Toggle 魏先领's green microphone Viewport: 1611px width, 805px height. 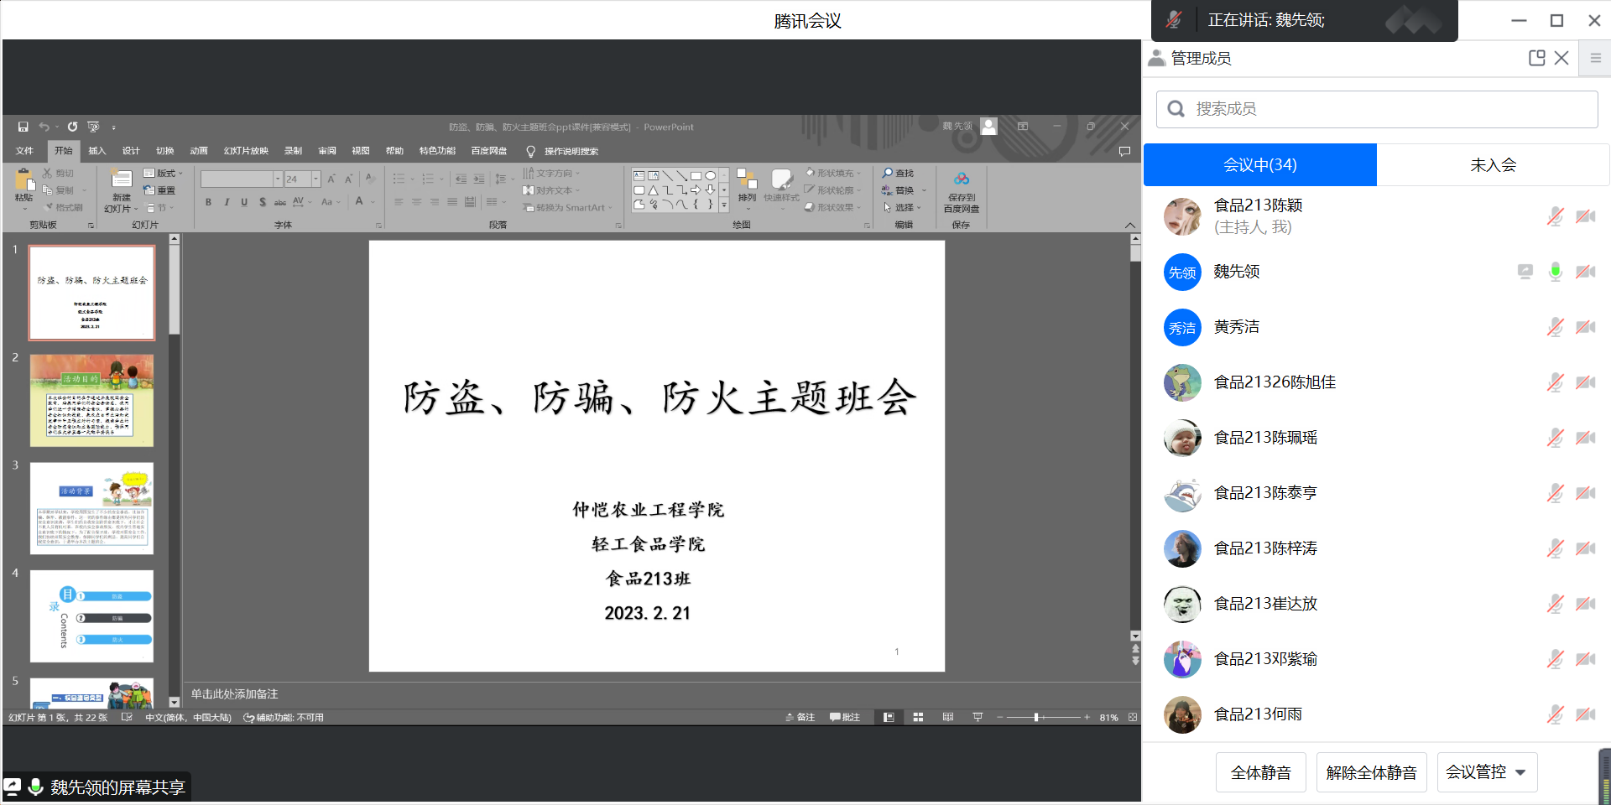pos(1555,272)
